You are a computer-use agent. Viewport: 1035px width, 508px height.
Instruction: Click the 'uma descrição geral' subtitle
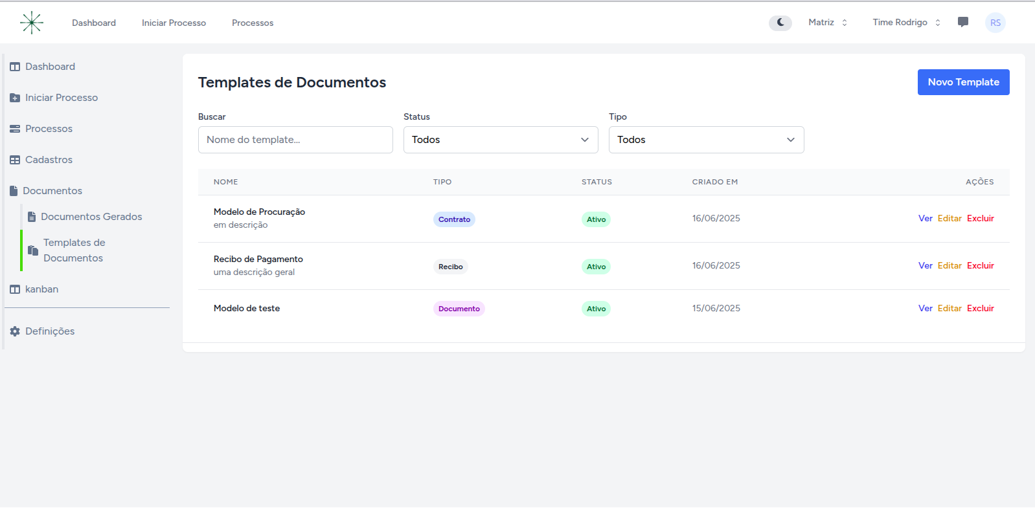coord(254,272)
